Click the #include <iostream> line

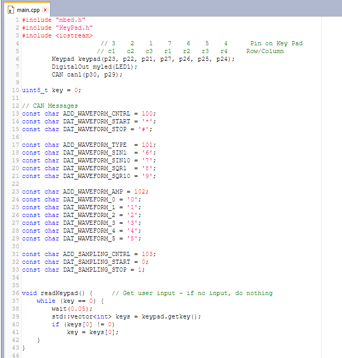pyautogui.click(x=57, y=35)
